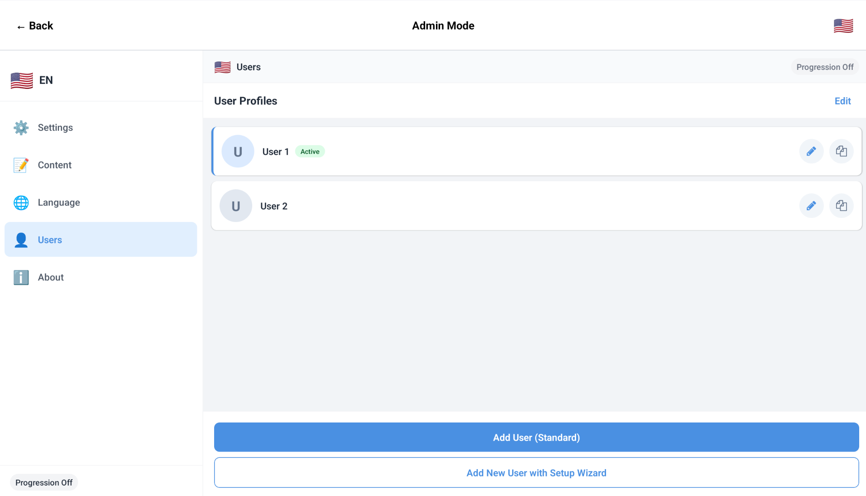Click the pencil edit icon for User 1
Image resolution: width=866 pixels, height=496 pixels.
click(811, 151)
